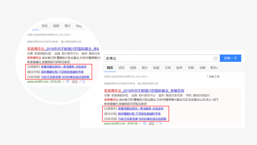The image size is (257, 145).
Task: Click 视频 tab inside magnified circle
Action: [56, 26]
